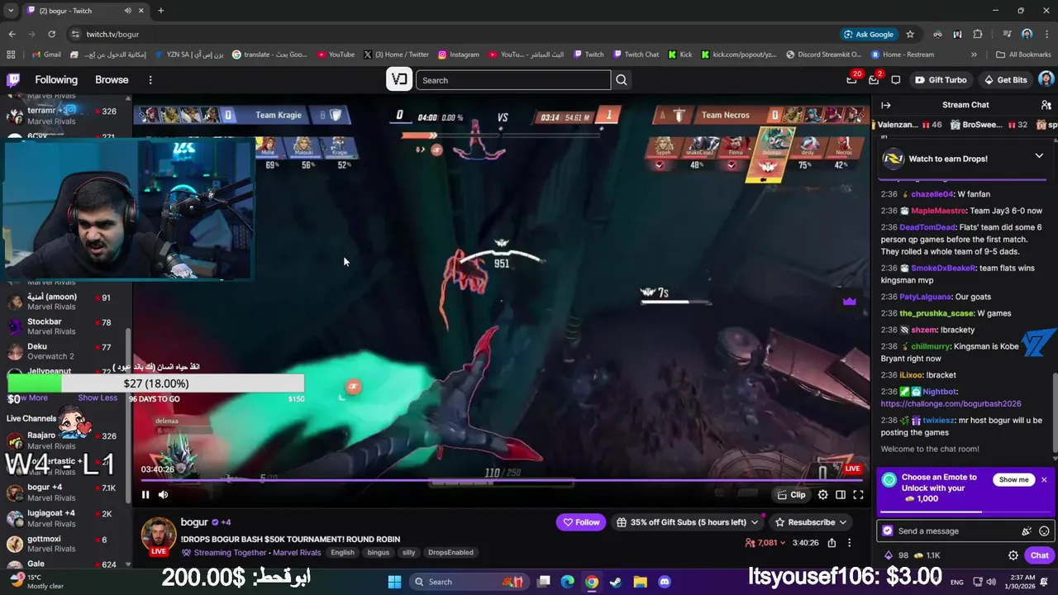Share the stream via share icon
The image size is (1058, 595).
point(832,543)
